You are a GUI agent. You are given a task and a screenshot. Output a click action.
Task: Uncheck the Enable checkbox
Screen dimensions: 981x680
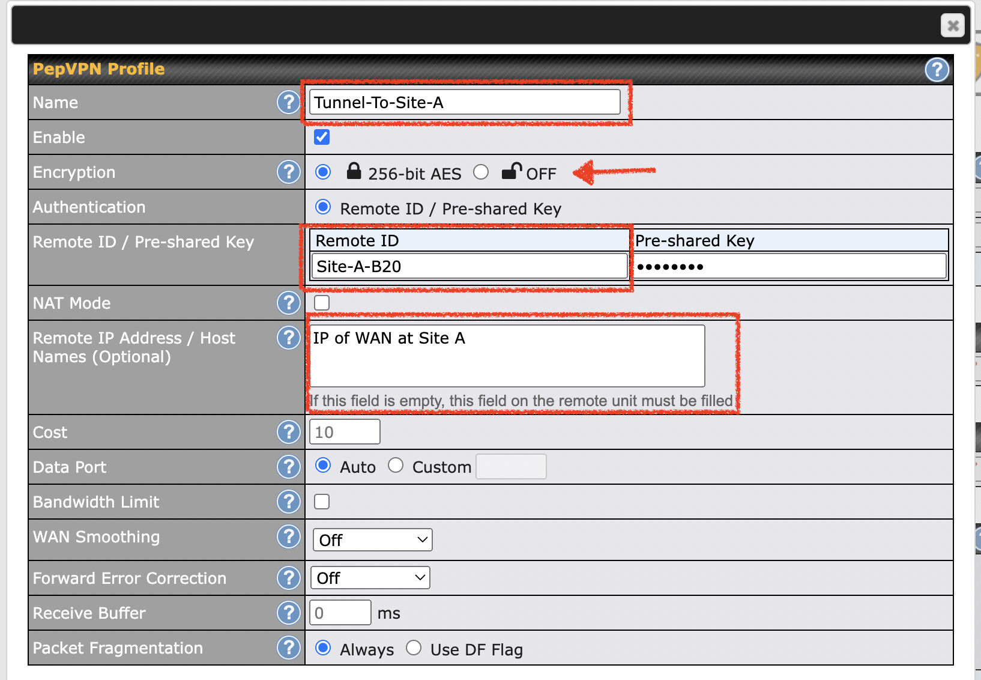coord(322,138)
